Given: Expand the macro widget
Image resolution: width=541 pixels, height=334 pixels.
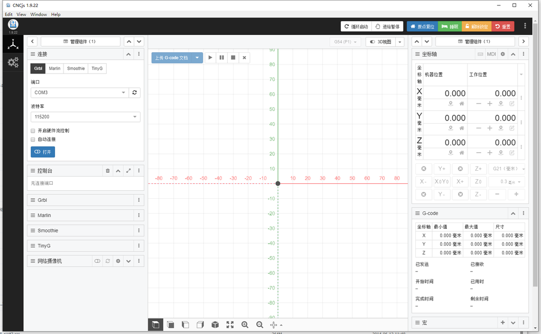Looking at the screenshot, I should [x=513, y=322].
